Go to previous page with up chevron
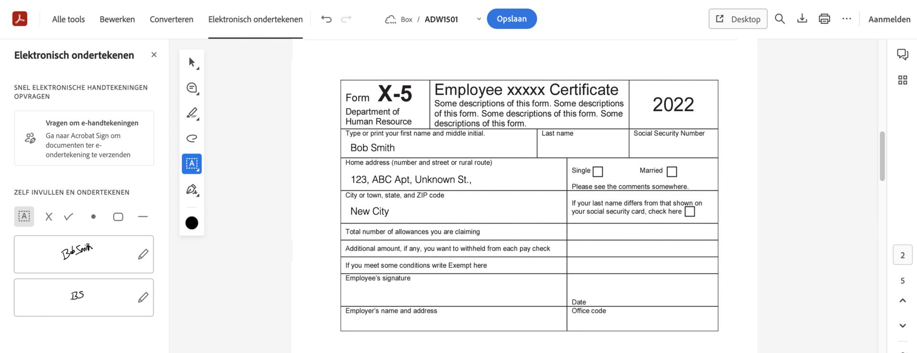 pyautogui.click(x=903, y=301)
